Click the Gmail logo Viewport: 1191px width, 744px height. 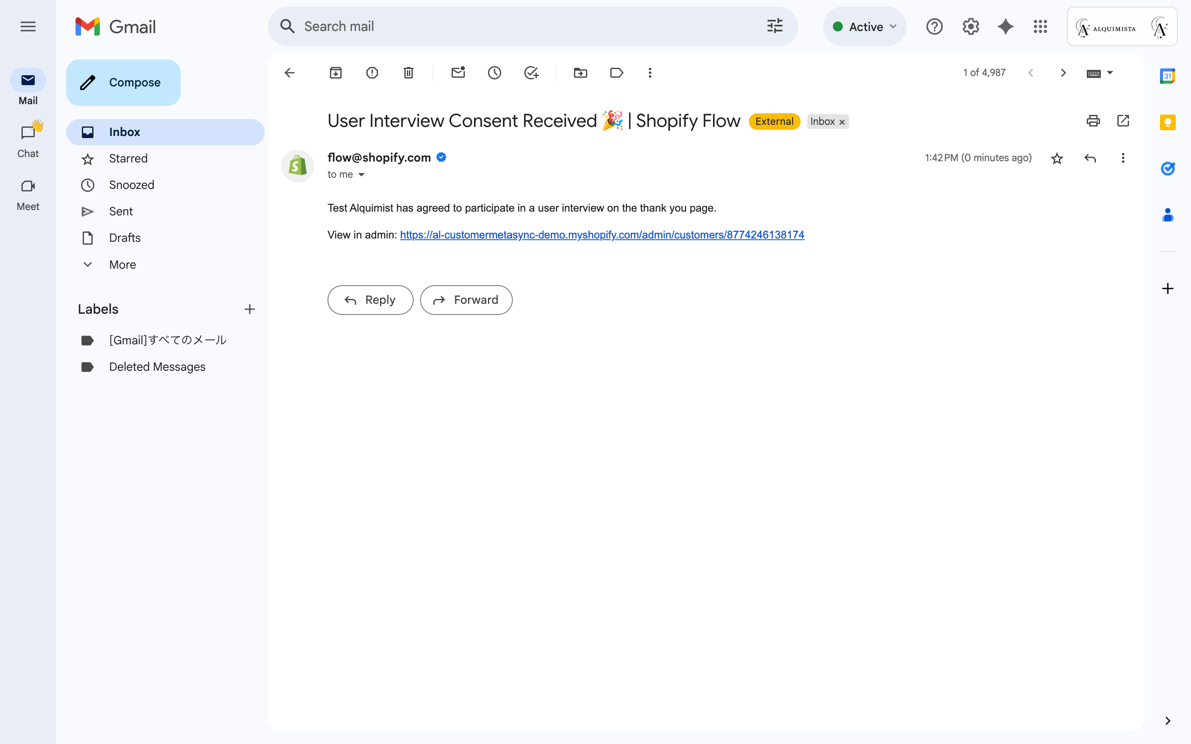(116, 26)
